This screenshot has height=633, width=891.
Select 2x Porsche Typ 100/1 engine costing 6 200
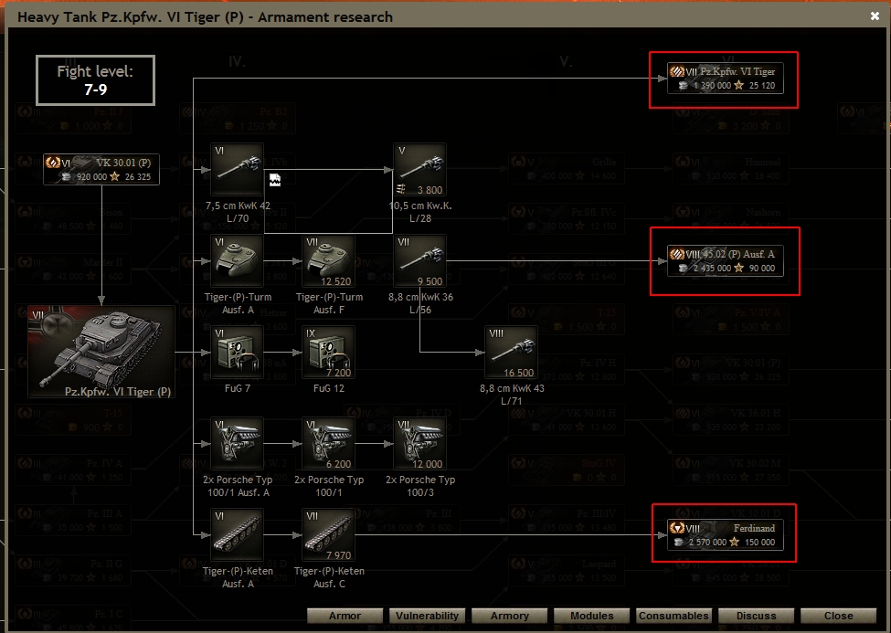pyautogui.click(x=328, y=444)
